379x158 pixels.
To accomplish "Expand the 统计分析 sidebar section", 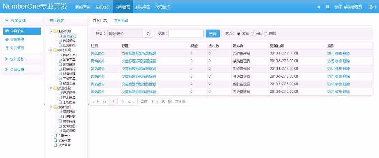I will point(22,59).
